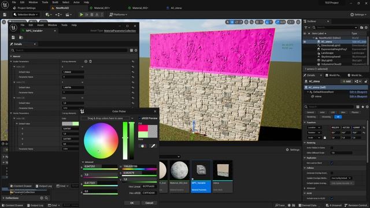Click the Default Value color bar in Vector Parameters
Screen dimensions: 370x208
point(70,124)
